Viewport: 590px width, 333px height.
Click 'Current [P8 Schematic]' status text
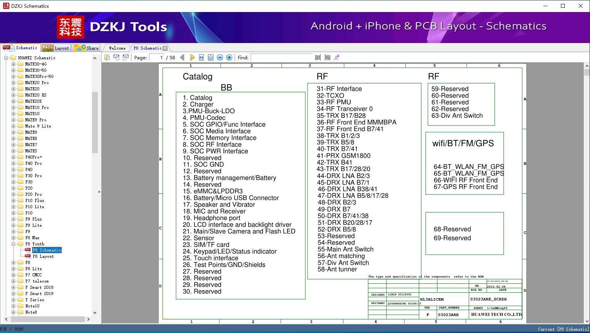coord(563,329)
